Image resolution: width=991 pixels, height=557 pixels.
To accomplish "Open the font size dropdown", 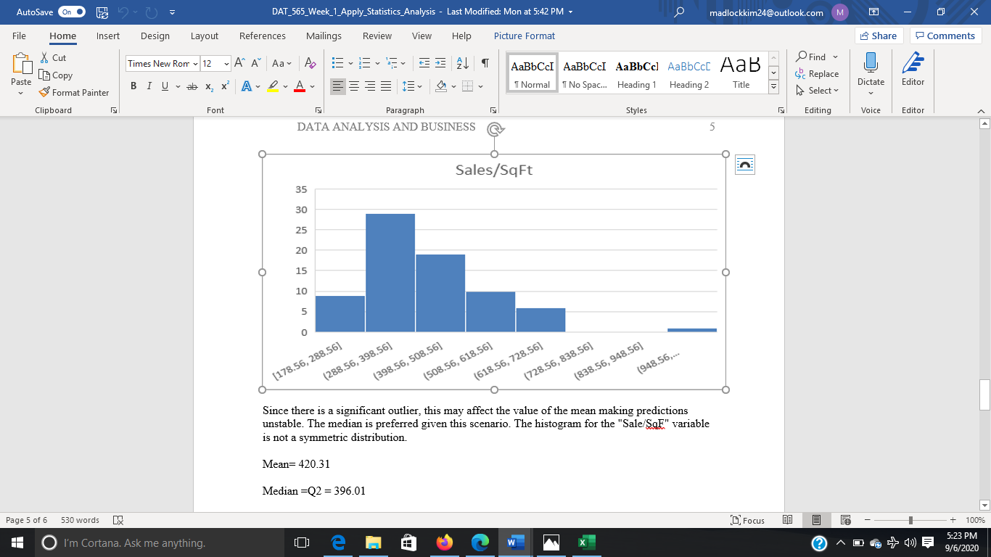I will tap(226, 64).
